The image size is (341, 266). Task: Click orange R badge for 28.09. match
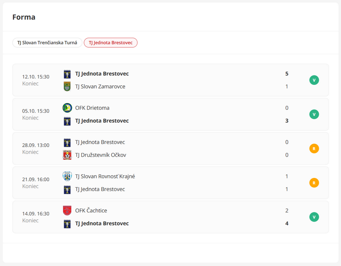(x=314, y=148)
